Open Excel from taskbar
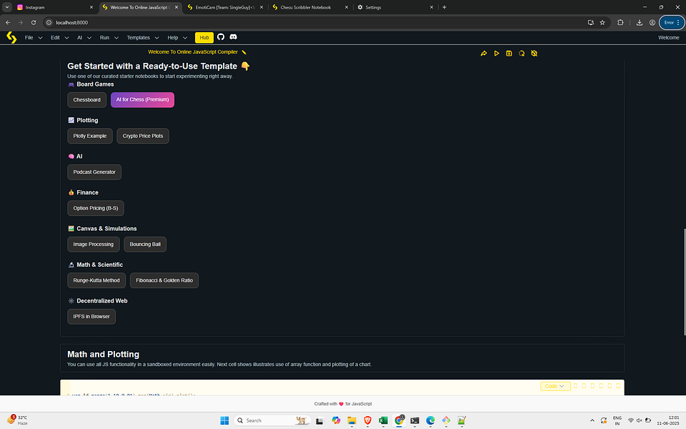The image size is (686, 429). (383, 420)
